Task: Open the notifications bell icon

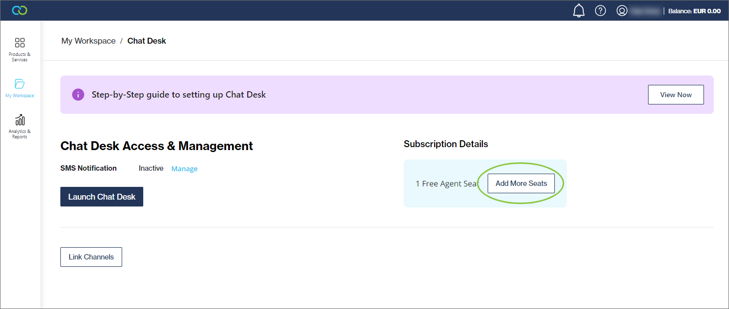Action: point(579,10)
